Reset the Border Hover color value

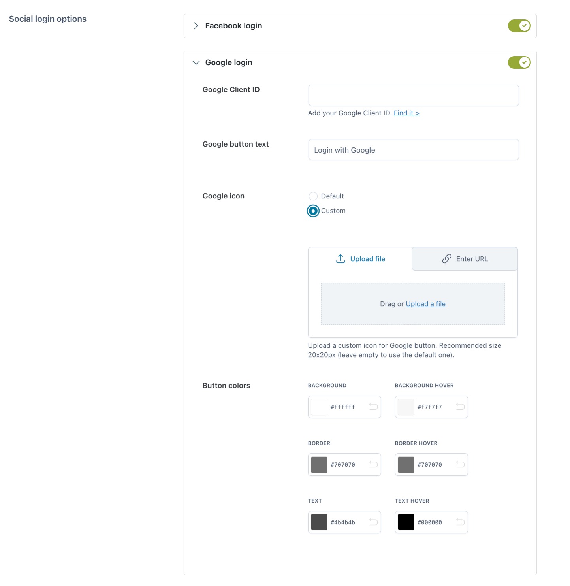[x=460, y=464]
